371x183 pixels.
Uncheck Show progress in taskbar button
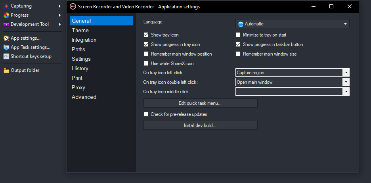click(238, 44)
